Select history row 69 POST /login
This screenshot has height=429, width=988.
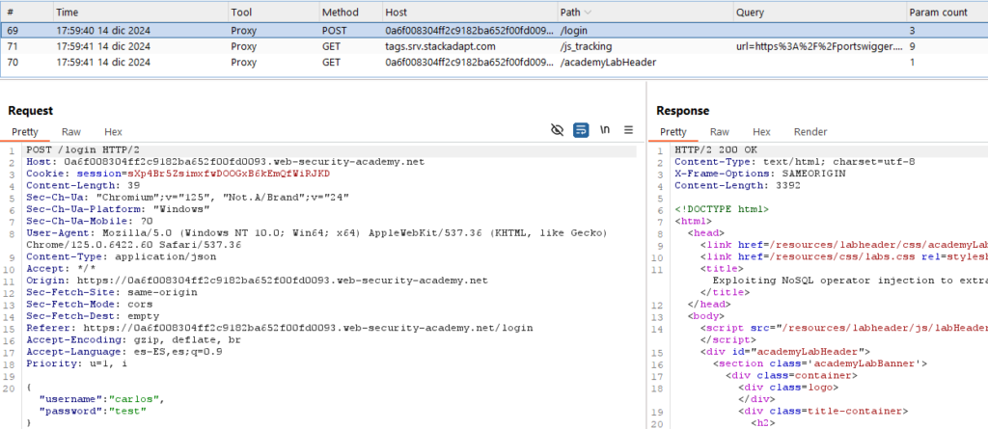click(494, 30)
